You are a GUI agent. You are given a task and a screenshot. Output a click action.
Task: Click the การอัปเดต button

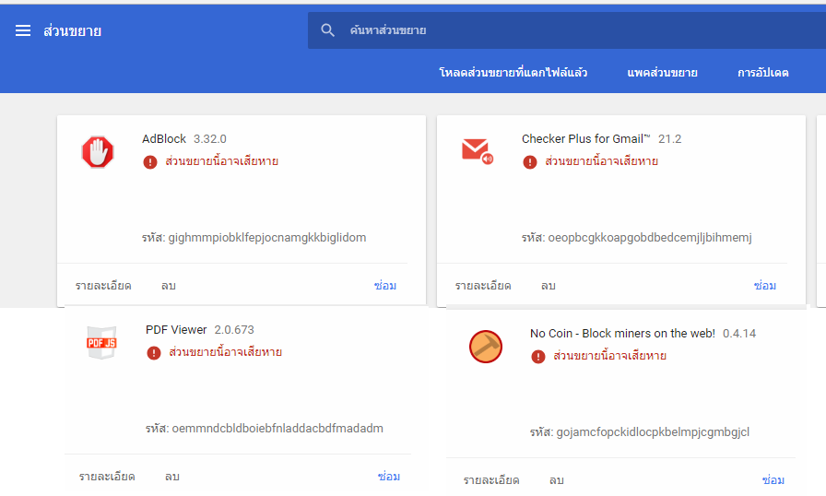(762, 73)
